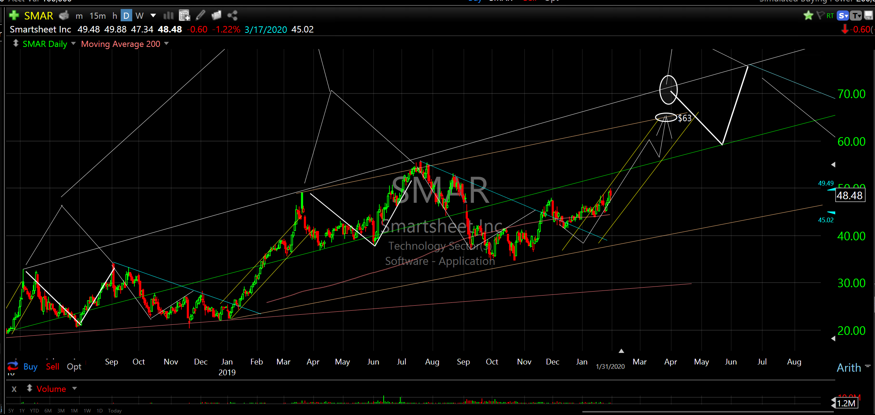
Task: Switch to 15m timeframe
Action: (x=98, y=16)
